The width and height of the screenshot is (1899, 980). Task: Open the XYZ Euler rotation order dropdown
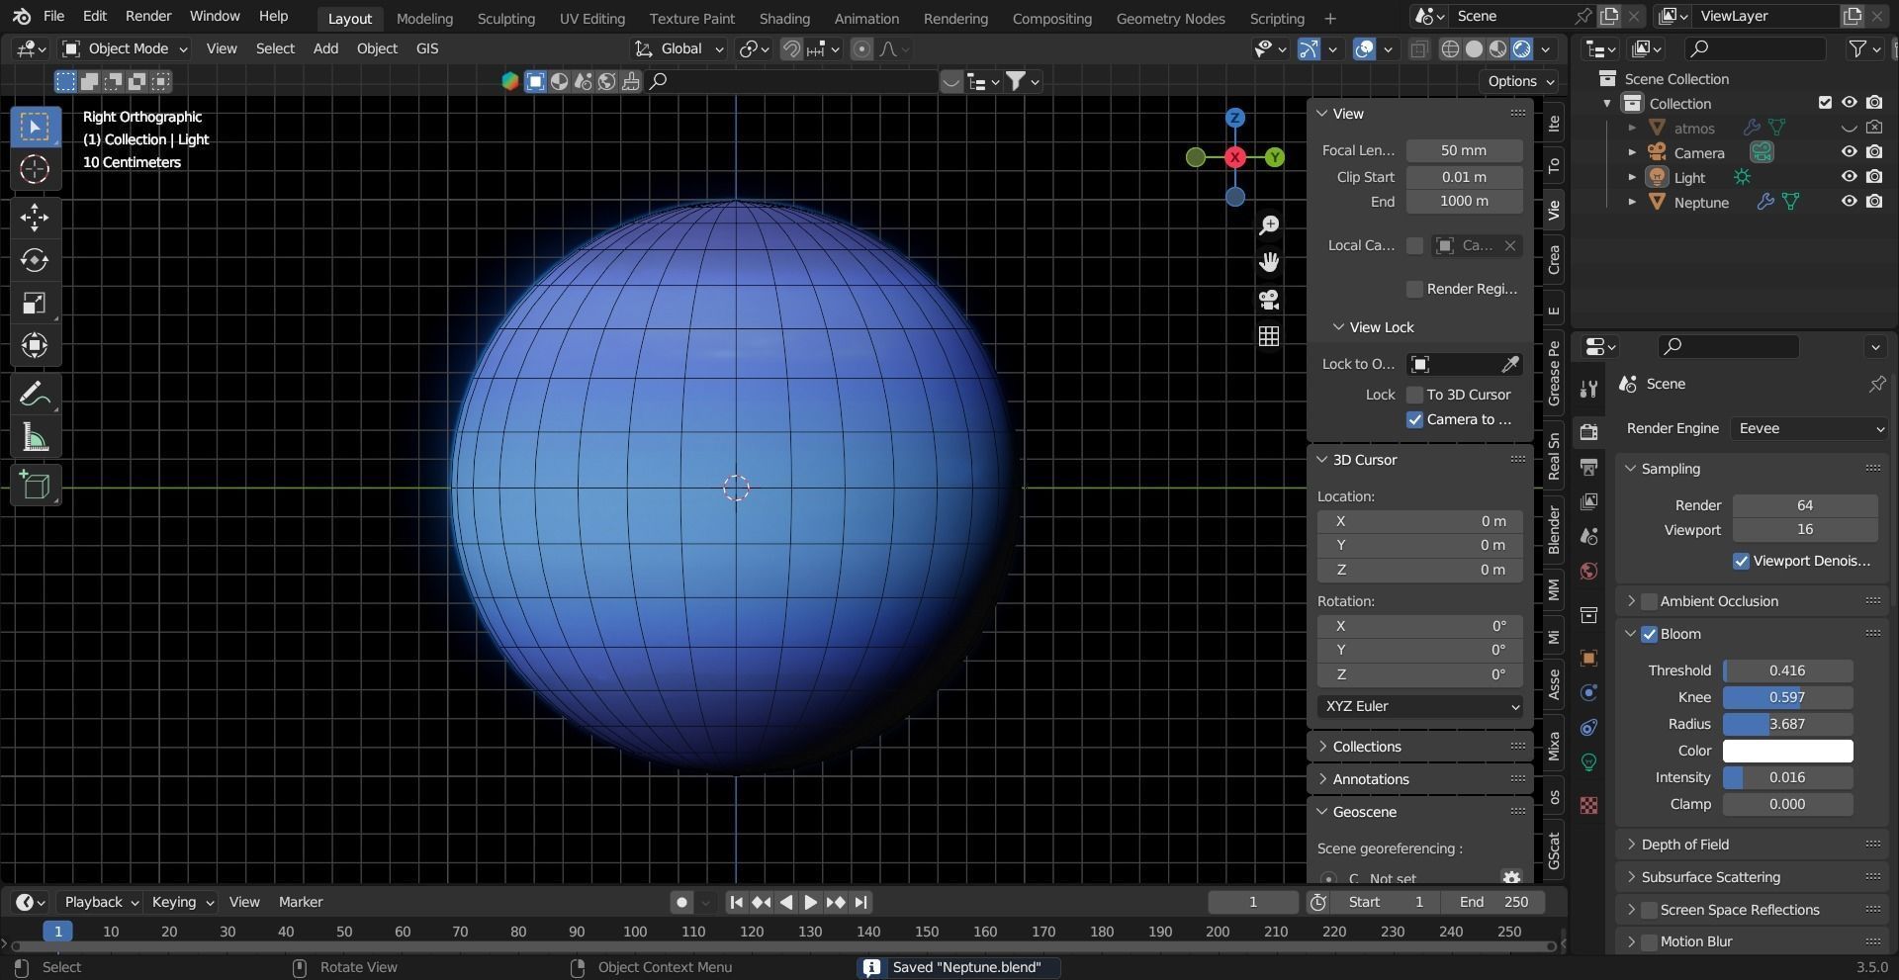(1420, 706)
